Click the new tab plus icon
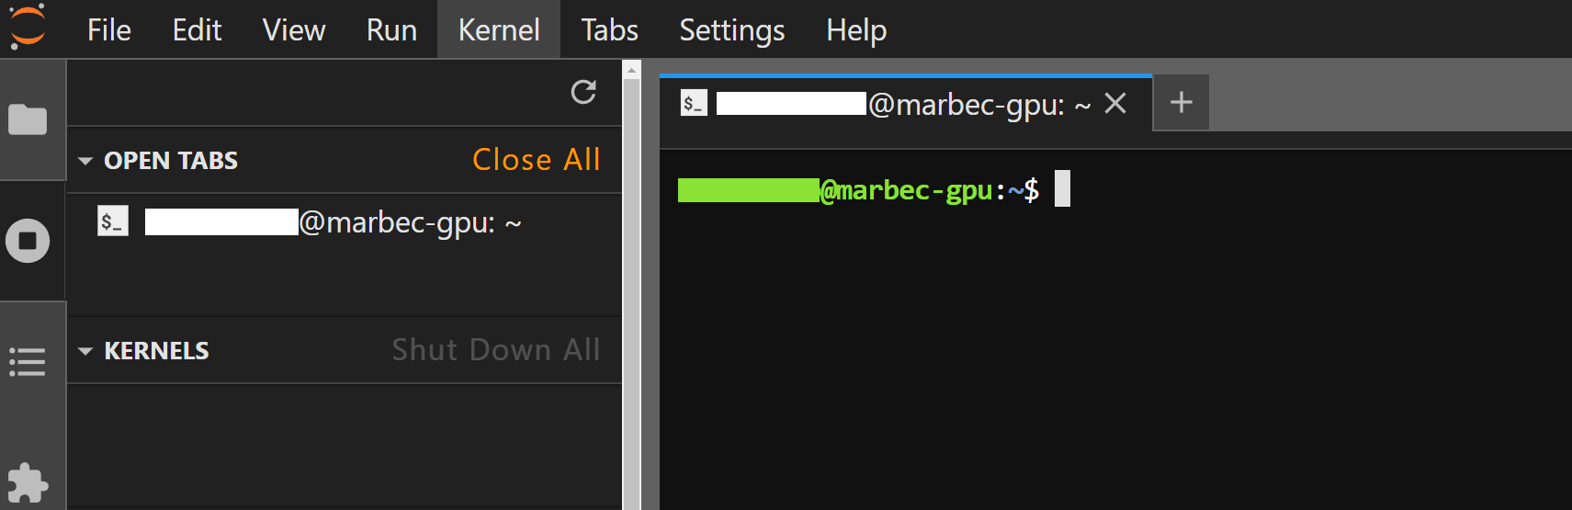The width and height of the screenshot is (1572, 510). (x=1181, y=102)
